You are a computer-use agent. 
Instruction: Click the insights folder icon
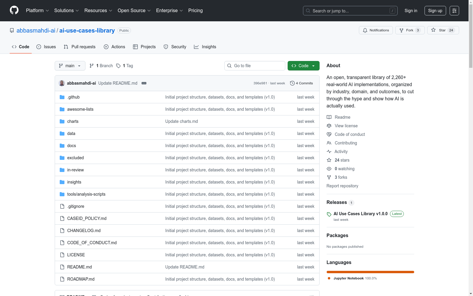62,182
